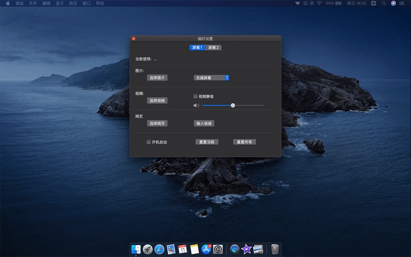
Task: Open the 显示 menu
Action: (60, 3)
